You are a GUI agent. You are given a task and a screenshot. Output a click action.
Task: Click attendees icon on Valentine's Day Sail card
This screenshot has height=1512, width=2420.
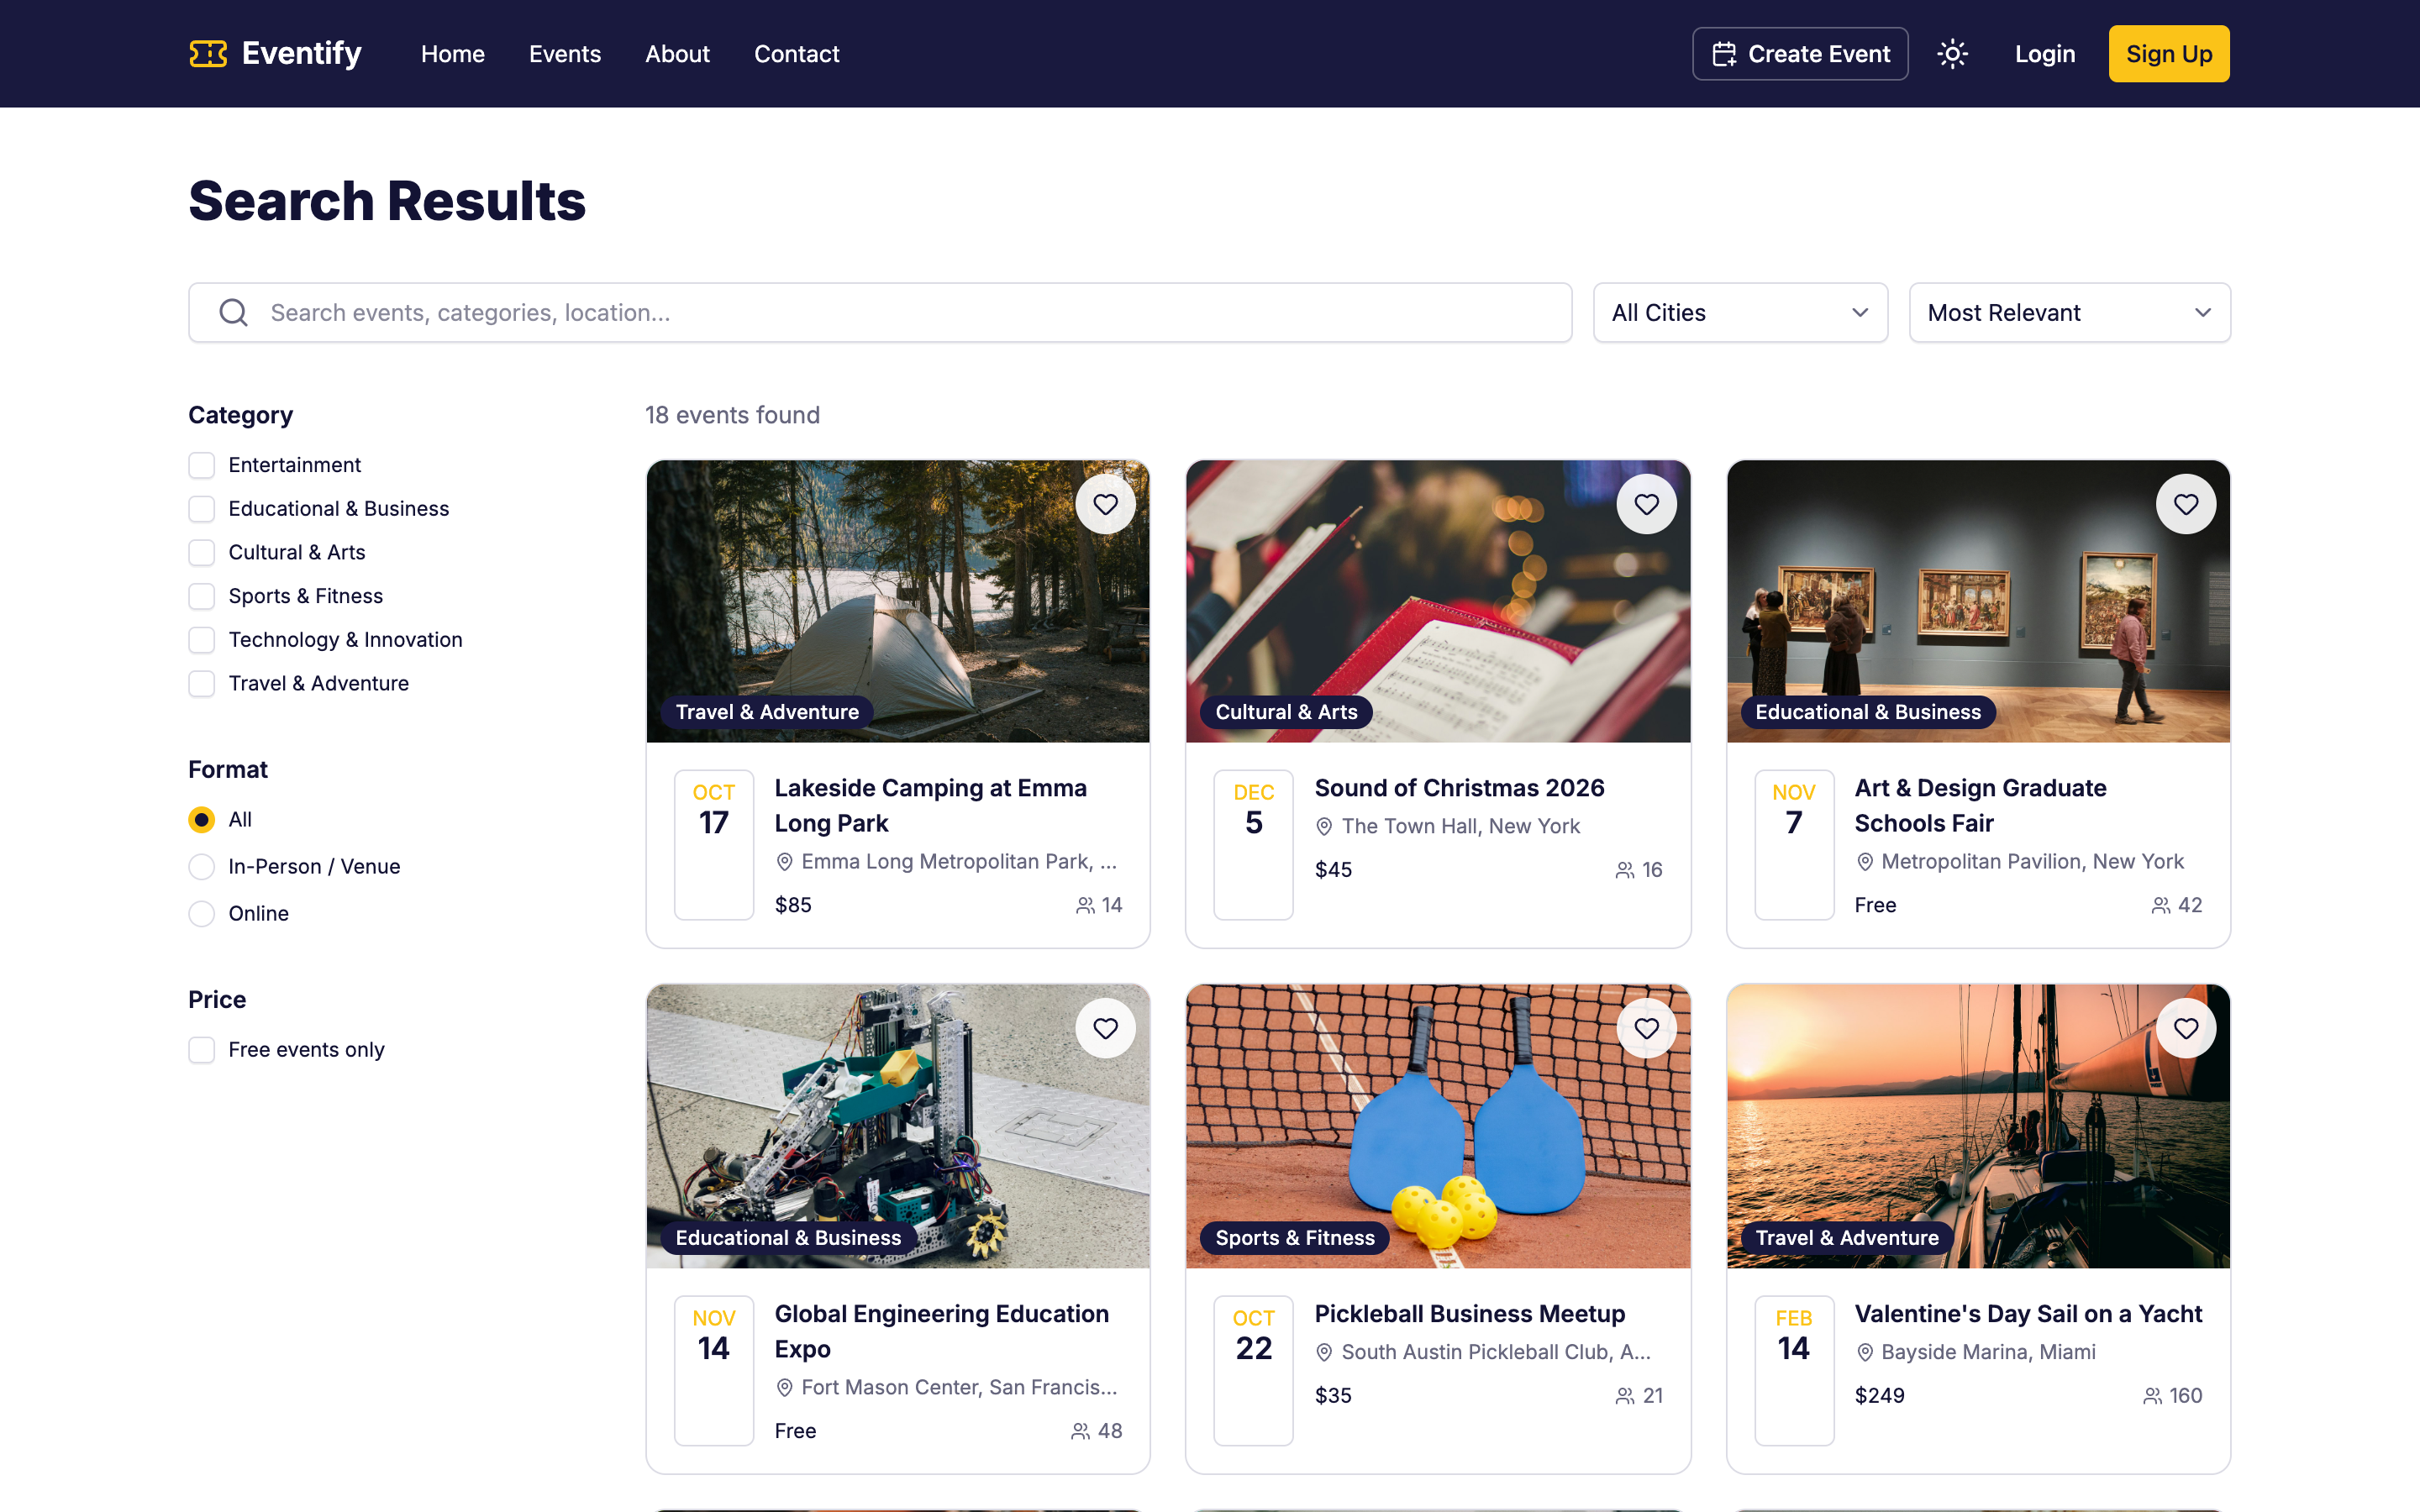pyautogui.click(x=2153, y=1396)
